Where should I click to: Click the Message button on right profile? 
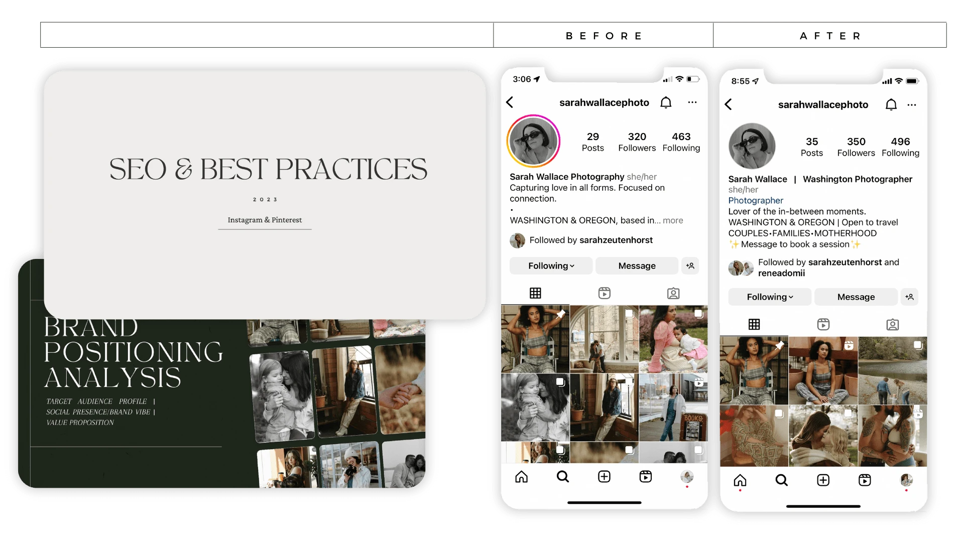click(856, 297)
